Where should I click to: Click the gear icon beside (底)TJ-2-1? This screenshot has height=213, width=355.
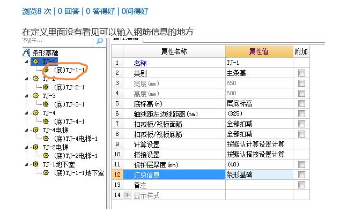[x=46, y=87]
